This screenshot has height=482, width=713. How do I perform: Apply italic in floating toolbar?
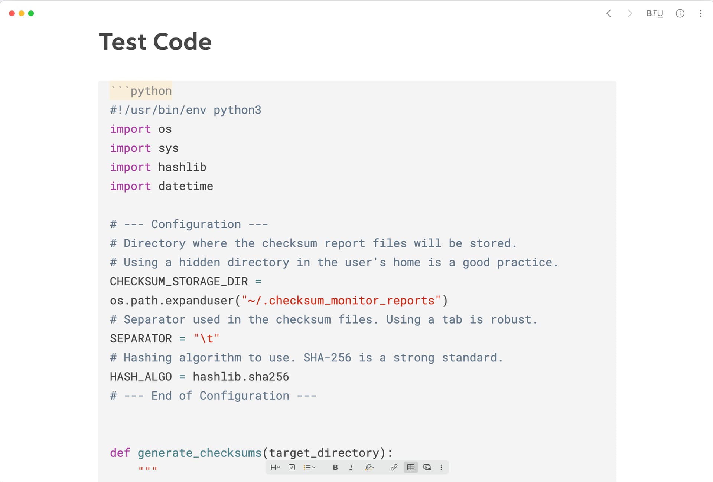coord(351,467)
